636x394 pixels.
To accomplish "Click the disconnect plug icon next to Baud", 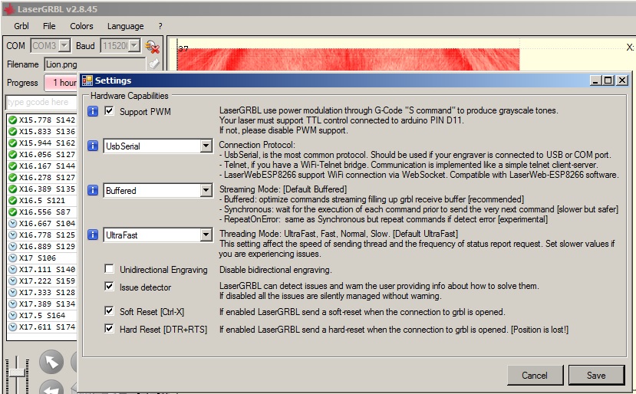I will tap(152, 46).
